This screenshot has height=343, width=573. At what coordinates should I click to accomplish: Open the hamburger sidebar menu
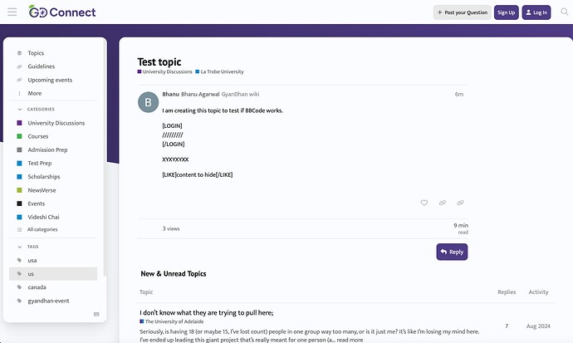point(12,12)
